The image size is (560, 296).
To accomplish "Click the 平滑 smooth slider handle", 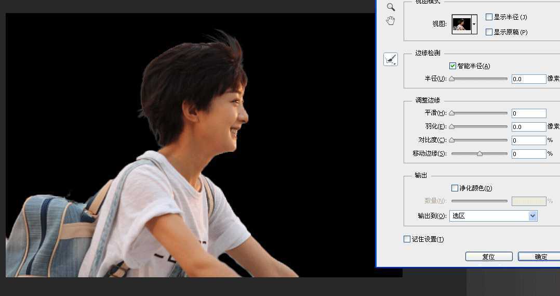I will [452, 113].
